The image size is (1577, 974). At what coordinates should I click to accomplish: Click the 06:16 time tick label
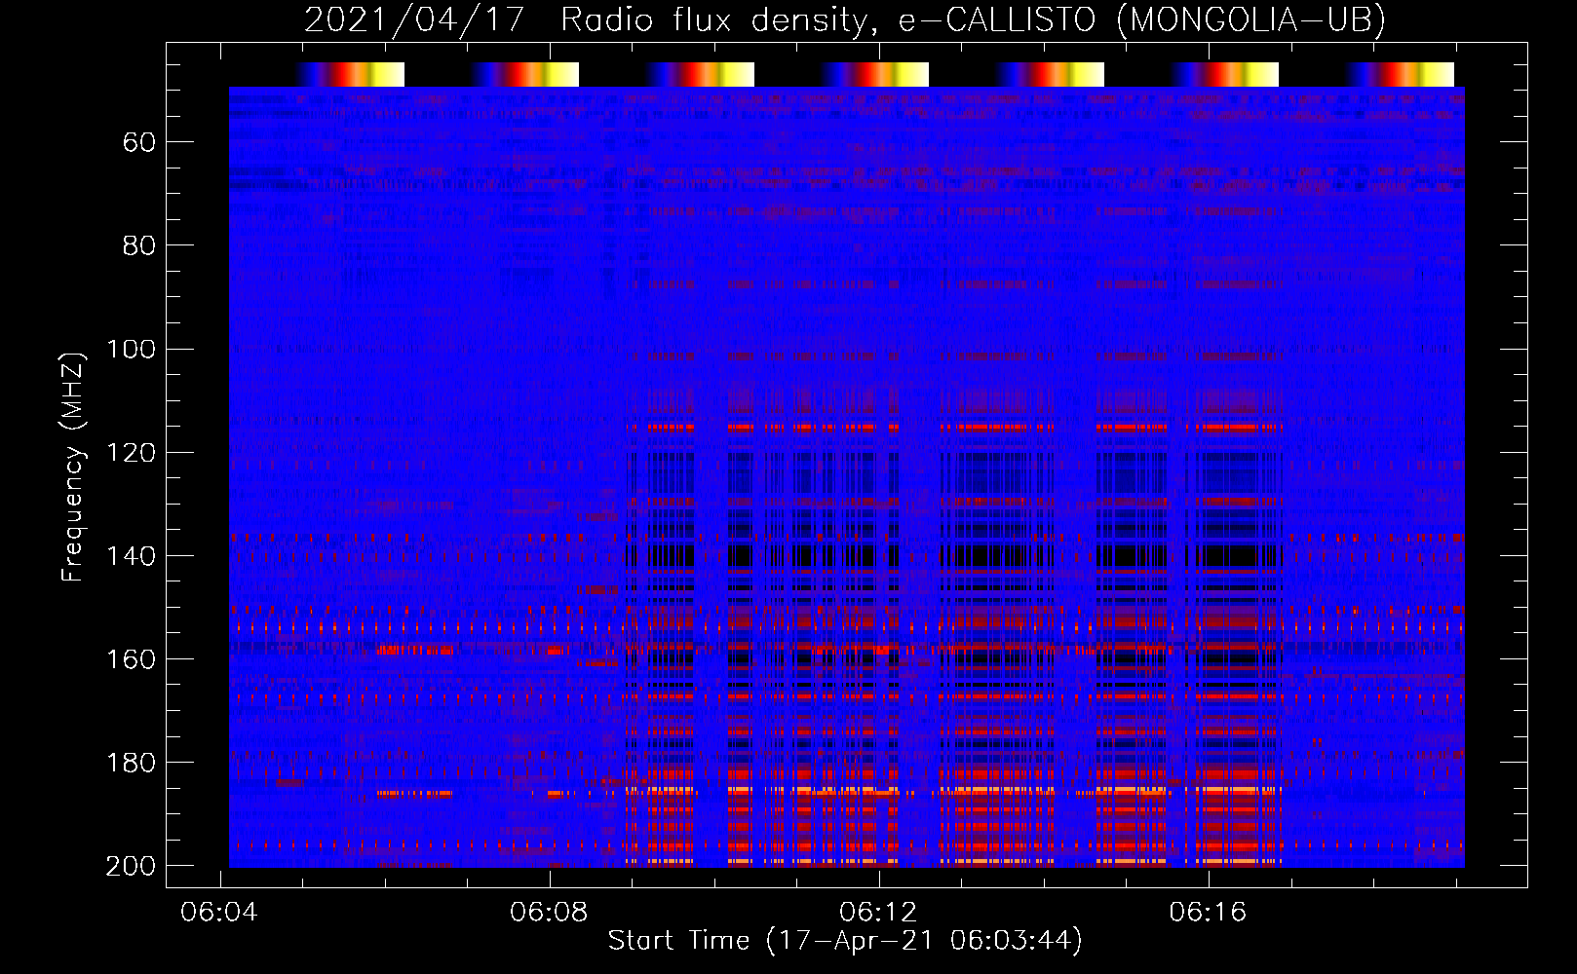[x=1208, y=912]
